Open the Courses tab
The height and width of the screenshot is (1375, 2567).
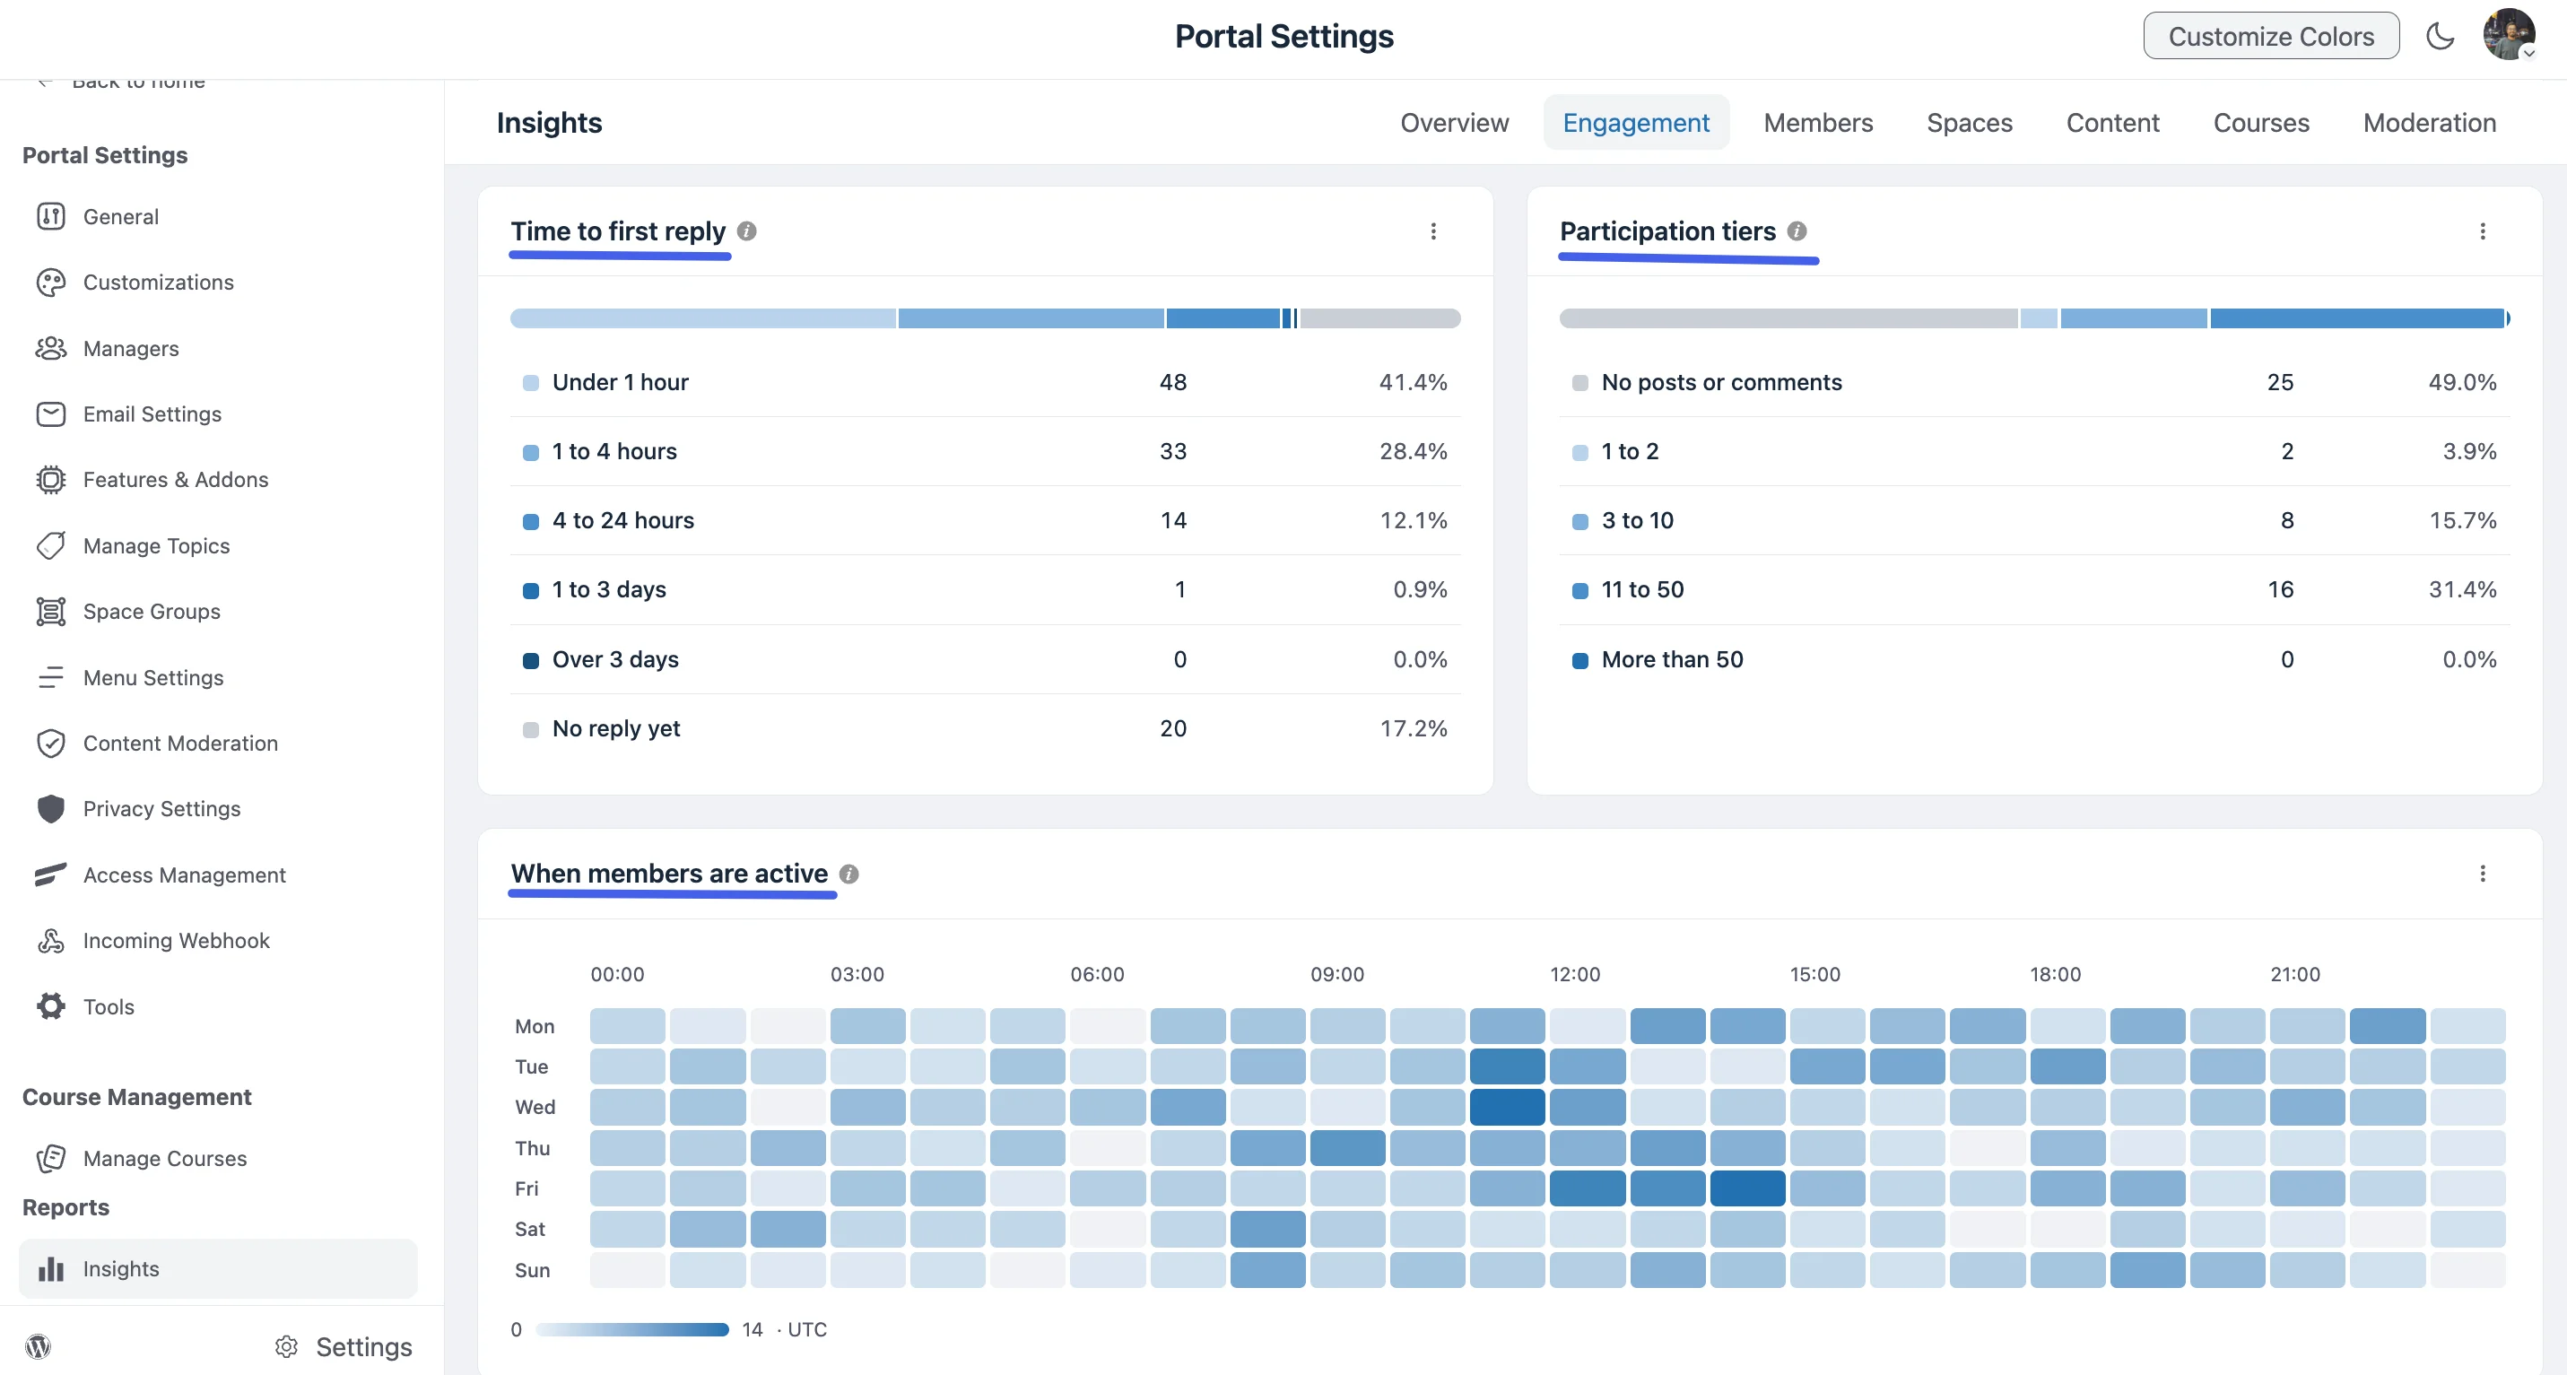coord(2261,123)
